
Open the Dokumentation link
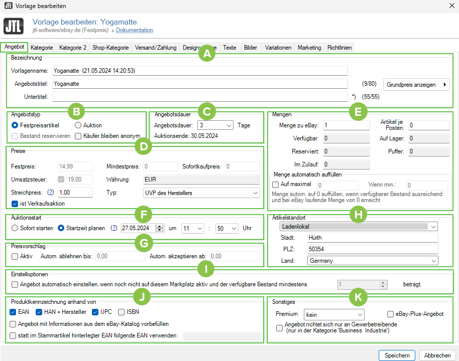pyautogui.click(x=135, y=31)
